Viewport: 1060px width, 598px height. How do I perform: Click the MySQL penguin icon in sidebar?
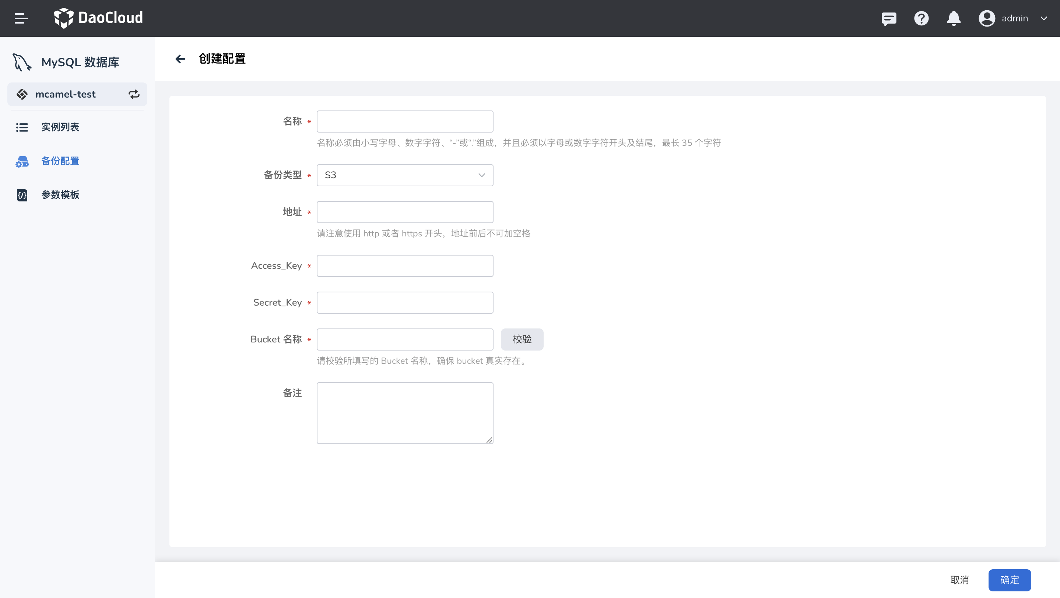[21, 62]
